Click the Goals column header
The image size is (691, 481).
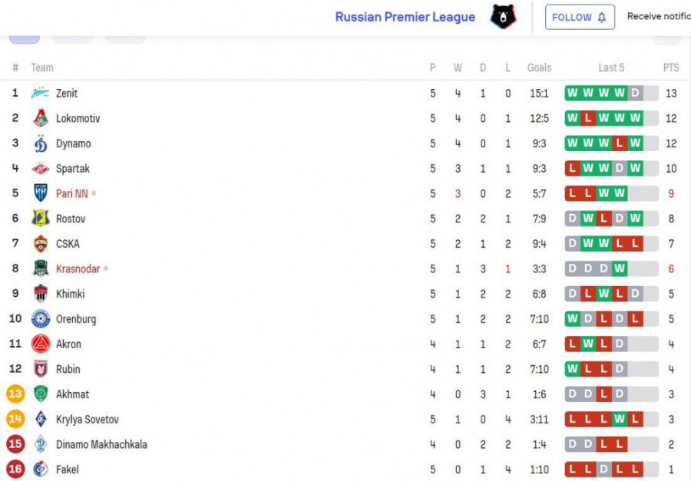click(x=539, y=68)
